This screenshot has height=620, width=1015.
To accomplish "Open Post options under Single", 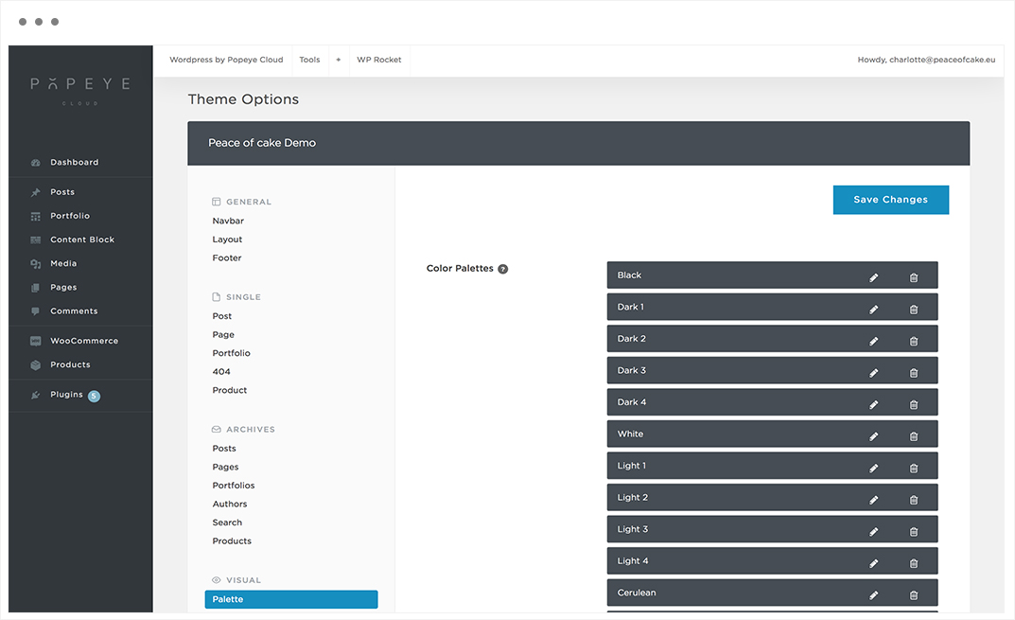I will [222, 316].
